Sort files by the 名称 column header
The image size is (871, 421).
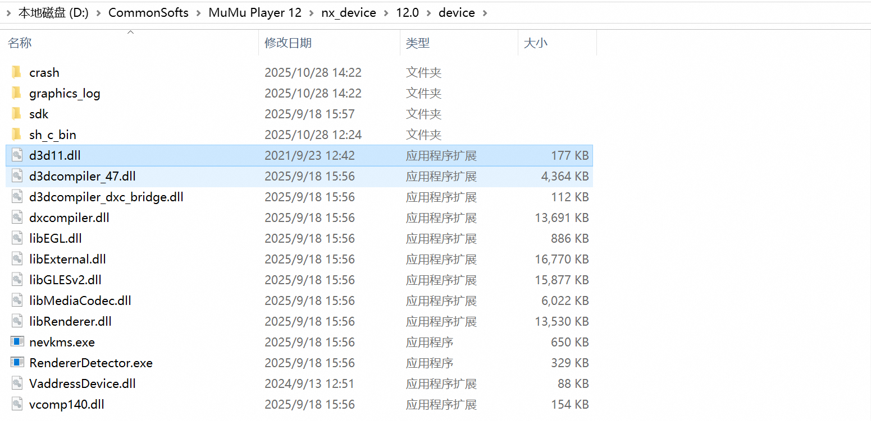[x=20, y=43]
